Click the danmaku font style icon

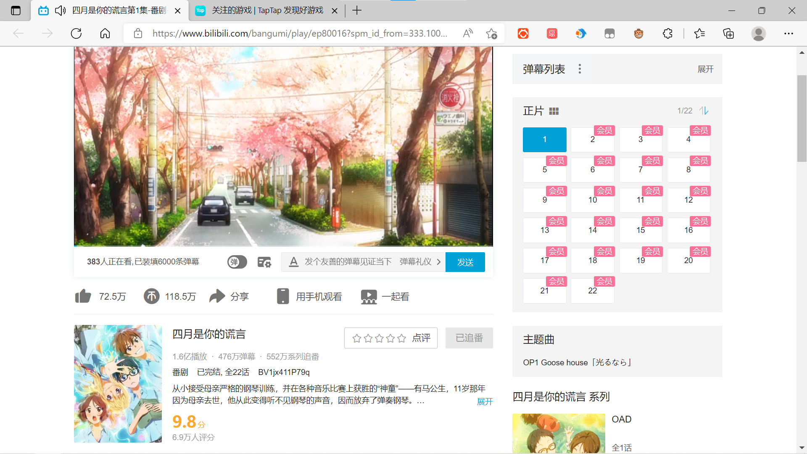coord(294,262)
